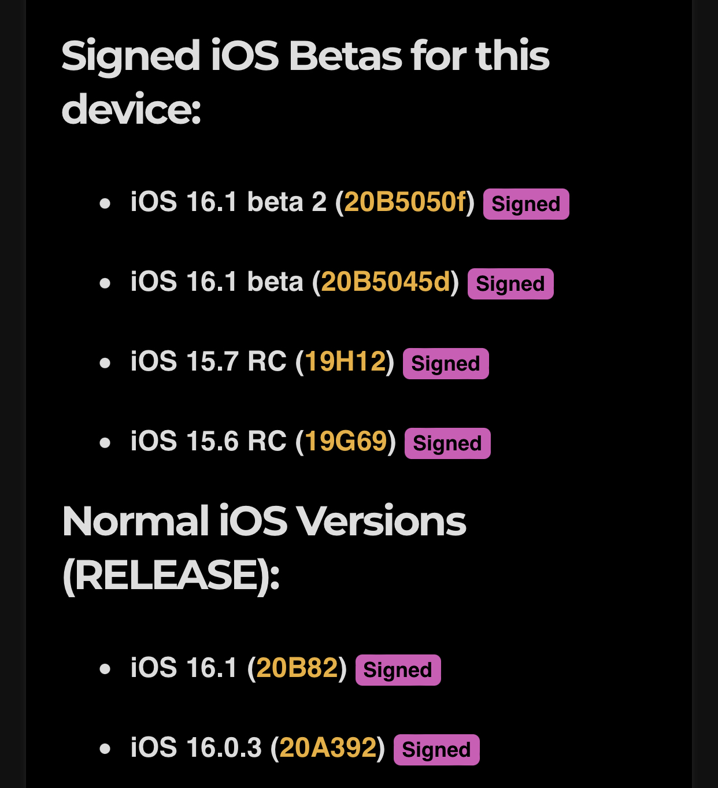Click the Normal iOS Versions (RELEASE) heading
The height and width of the screenshot is (788, 718).
264,548
